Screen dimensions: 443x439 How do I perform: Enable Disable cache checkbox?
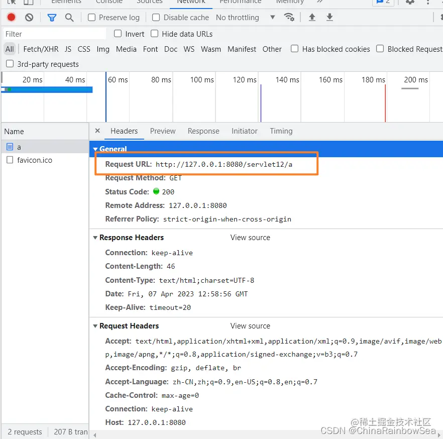coord(156,18)
